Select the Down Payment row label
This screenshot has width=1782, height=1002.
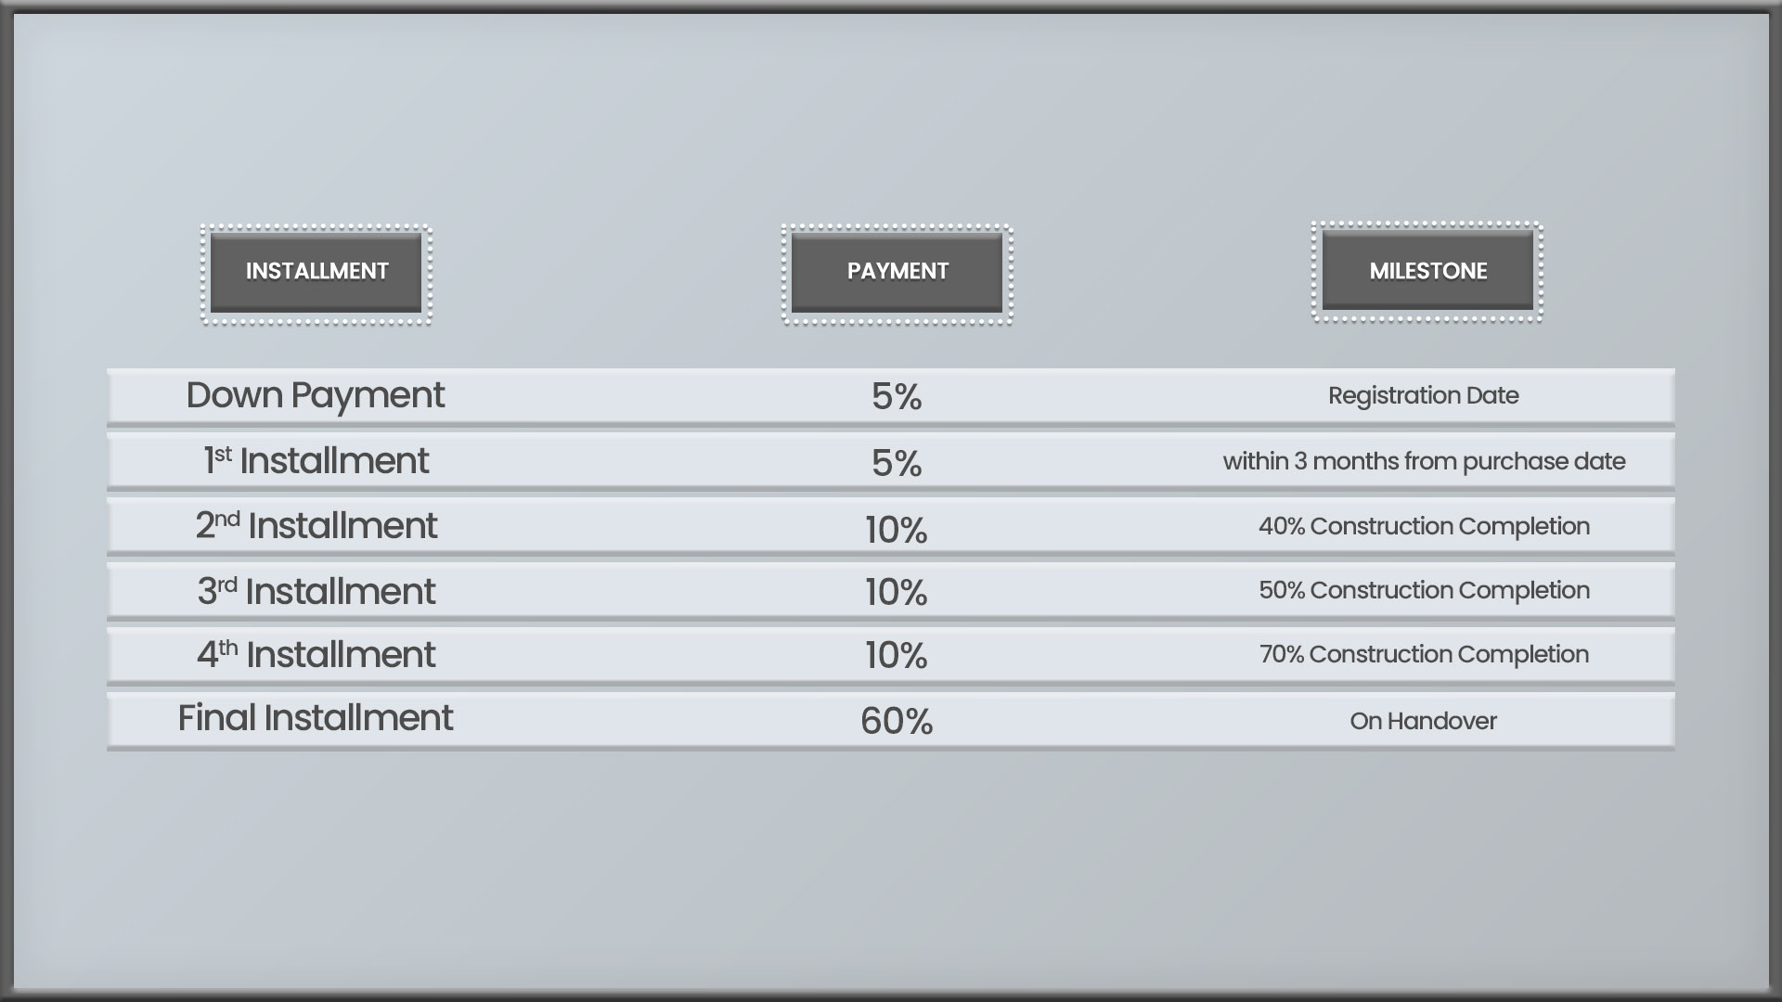316,396
